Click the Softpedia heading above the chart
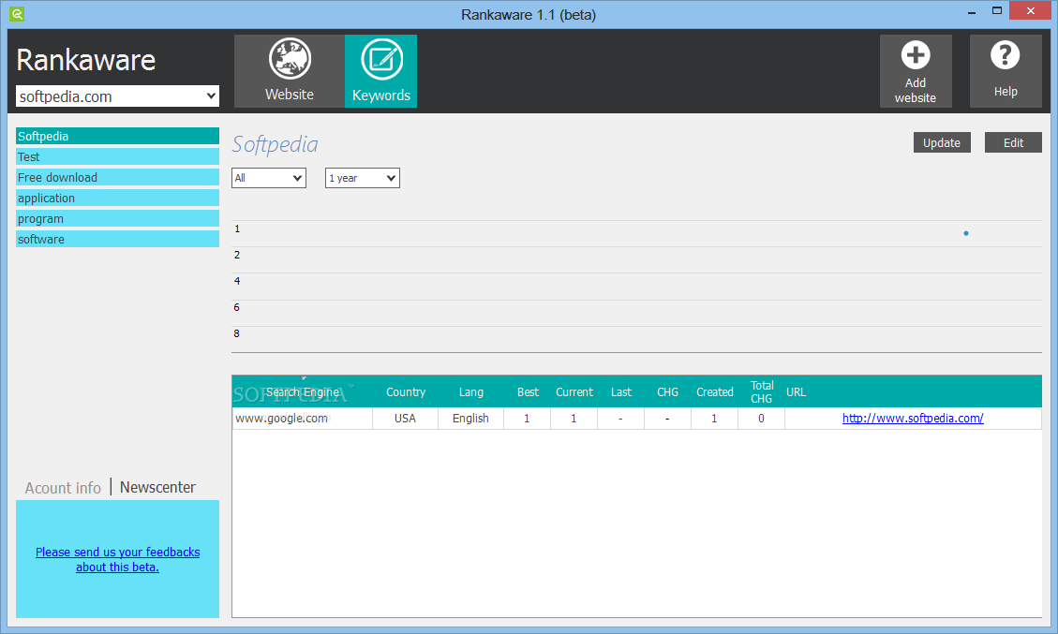 (x=275, y=144)
